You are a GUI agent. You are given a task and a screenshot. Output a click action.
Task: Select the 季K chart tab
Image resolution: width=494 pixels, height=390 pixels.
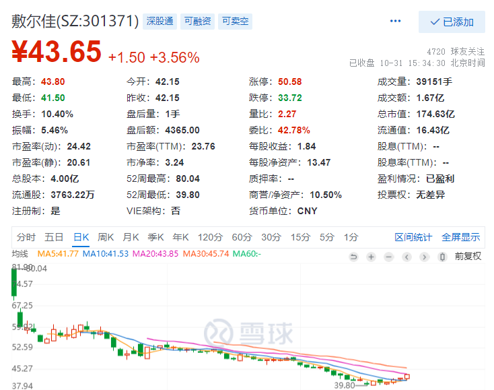click(155, 237)
